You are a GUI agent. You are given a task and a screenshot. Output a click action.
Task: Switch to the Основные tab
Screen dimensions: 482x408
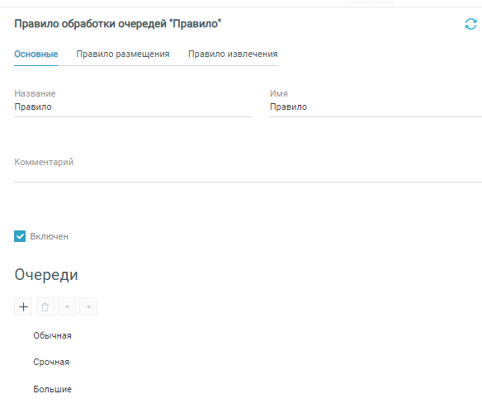36,55
